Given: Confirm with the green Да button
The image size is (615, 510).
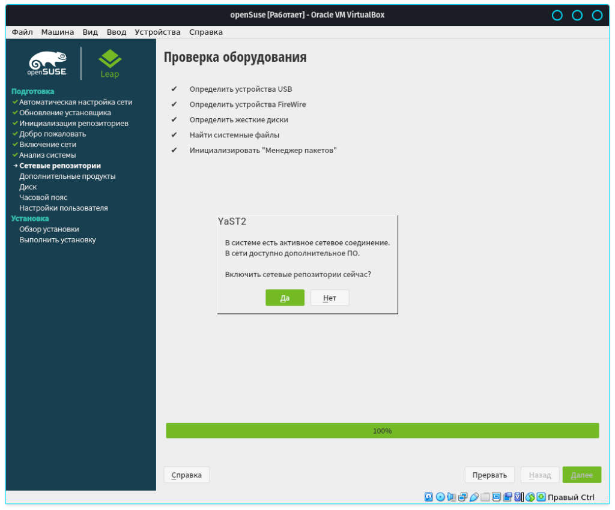Looking at the screenshot, I should (x=285, y=298).
